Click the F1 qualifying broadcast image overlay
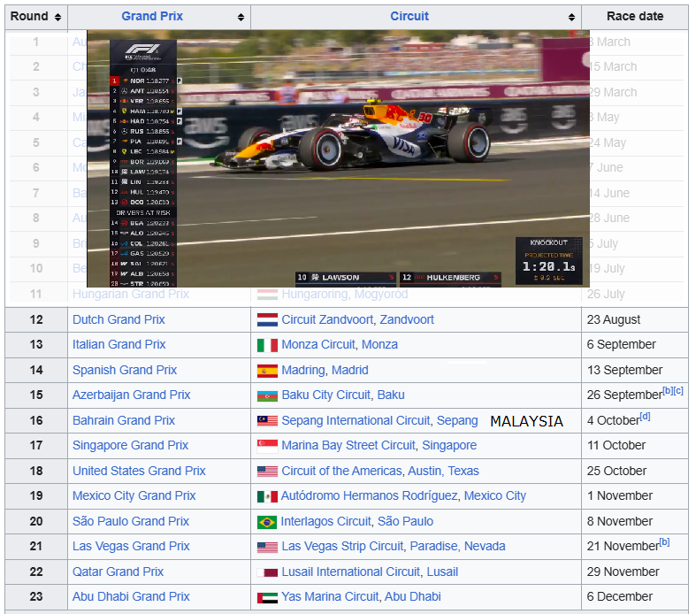Viewport: 696px width, 614px height. click(338, 159)
